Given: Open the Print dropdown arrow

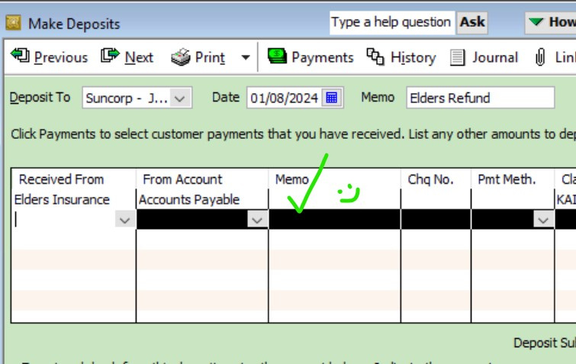Looking at the screenshot, I should coord(246,58).
